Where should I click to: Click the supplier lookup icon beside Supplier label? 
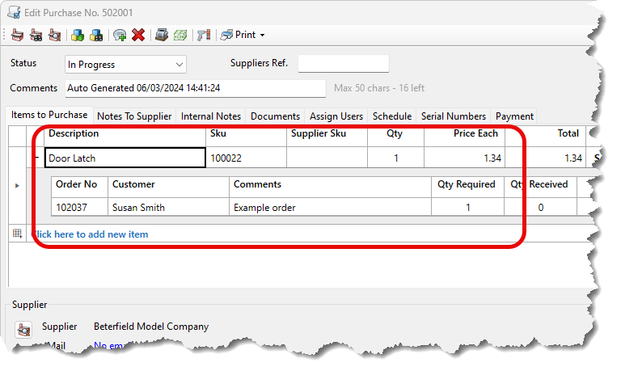click(23, 328)
